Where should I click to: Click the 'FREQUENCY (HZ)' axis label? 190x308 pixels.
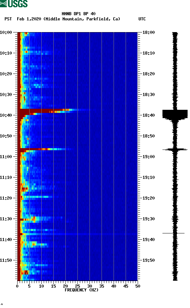(x=82, y=290)
